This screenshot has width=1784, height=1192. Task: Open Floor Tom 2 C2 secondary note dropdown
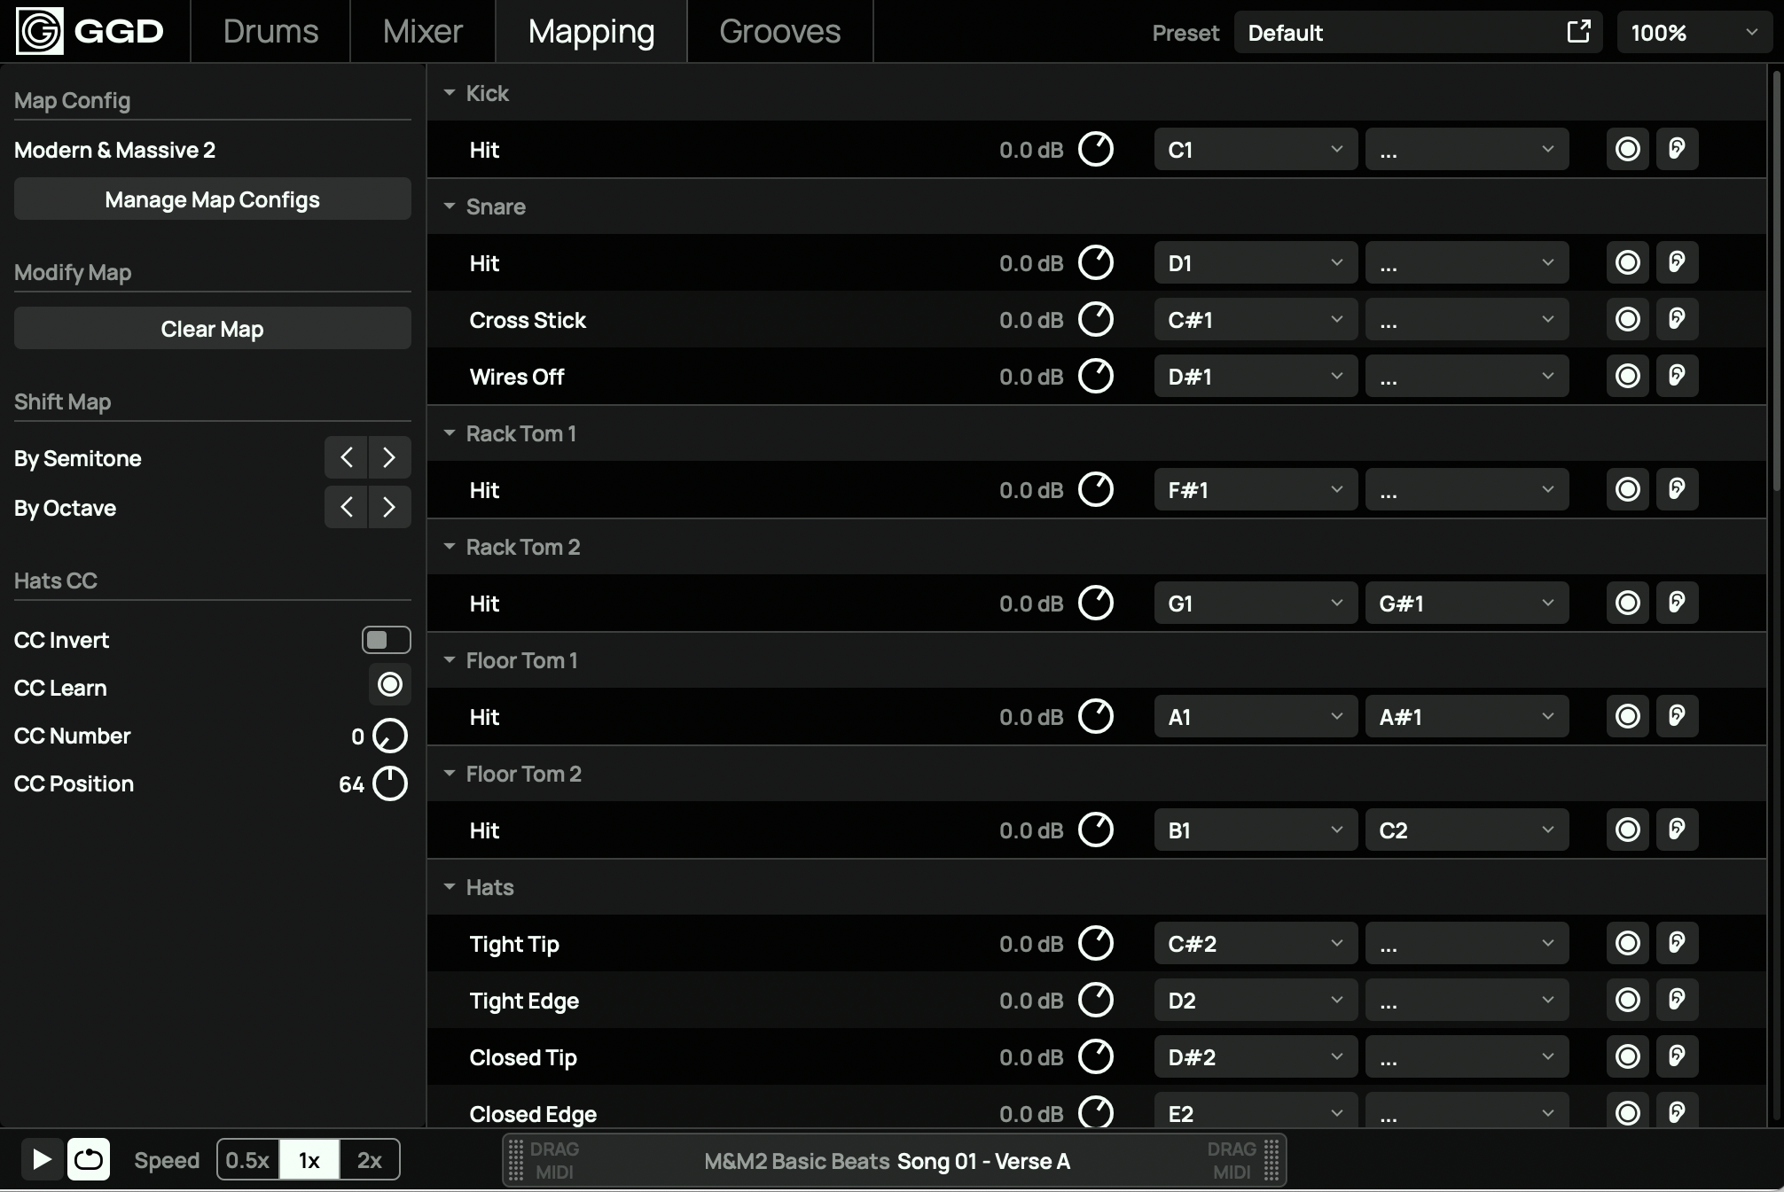tap(1467, 830)
